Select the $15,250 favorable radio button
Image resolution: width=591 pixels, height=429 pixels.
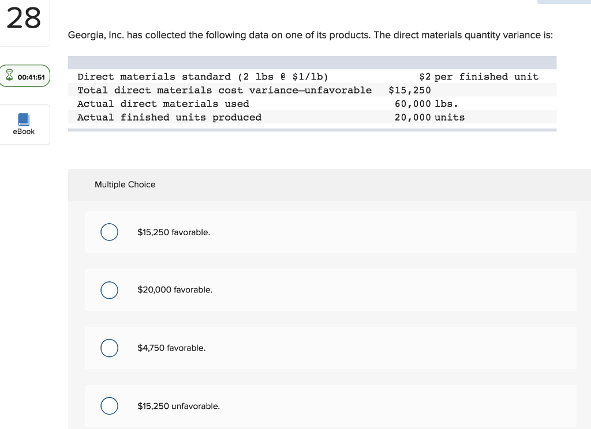coord(109,232)
